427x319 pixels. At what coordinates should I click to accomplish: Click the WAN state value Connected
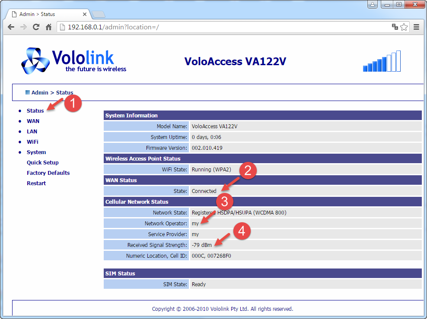point(204,191)
